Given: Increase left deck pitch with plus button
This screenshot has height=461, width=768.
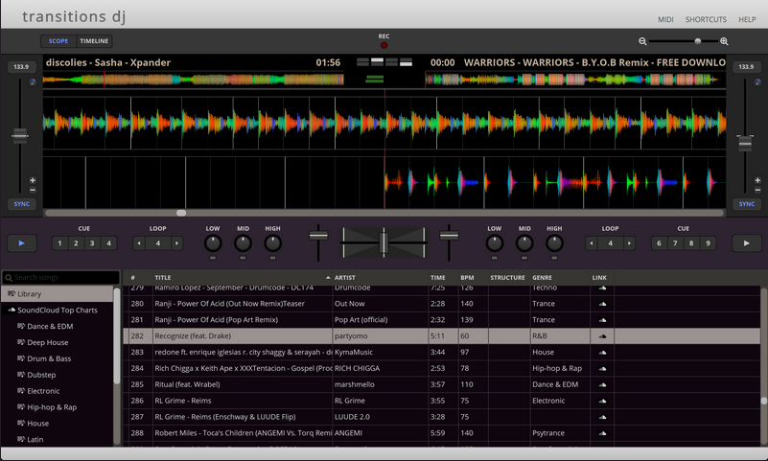Looking at the screenshot, I should (33, 180).
